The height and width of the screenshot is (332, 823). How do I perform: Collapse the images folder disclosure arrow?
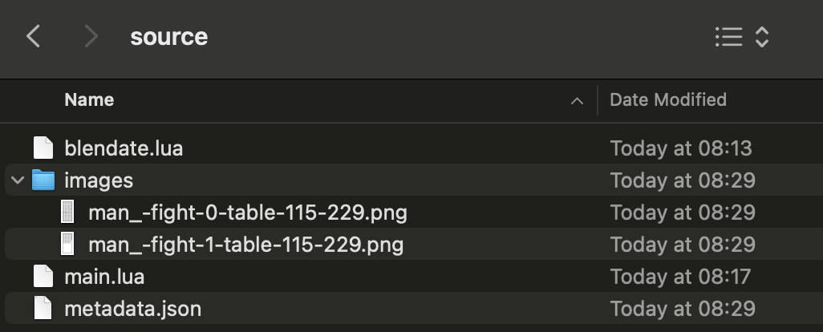(x=18, y=180)
